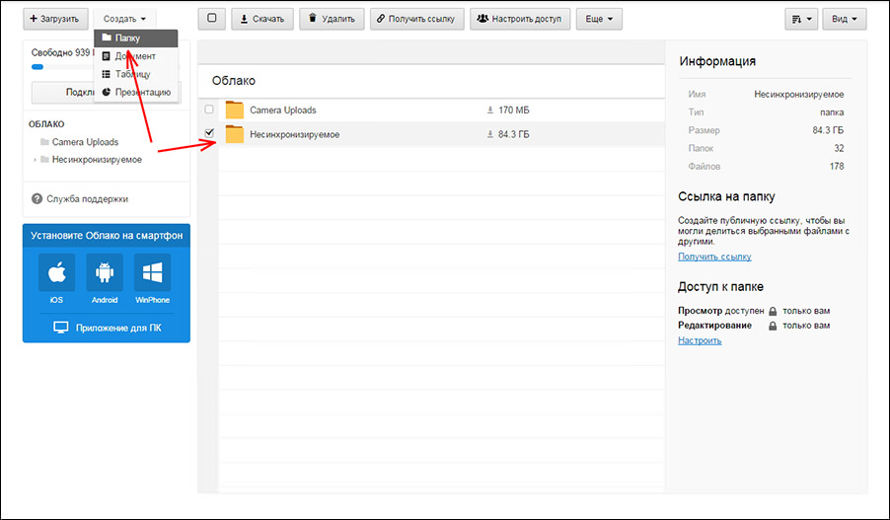Click the WinPhone app download icon
This screenshot has width=890, height=520.
coord(152,272)
